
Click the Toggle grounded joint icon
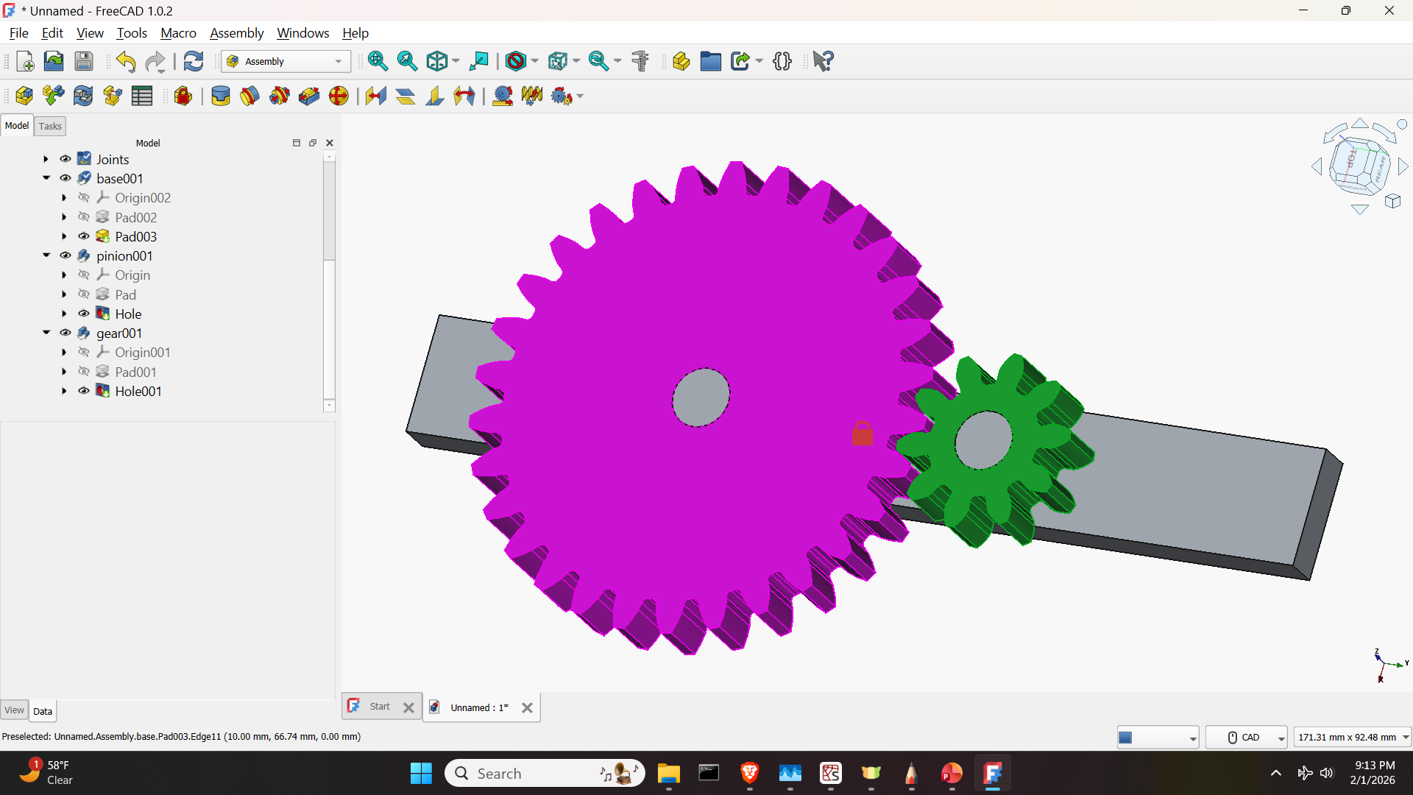click(x=183, y=96)
